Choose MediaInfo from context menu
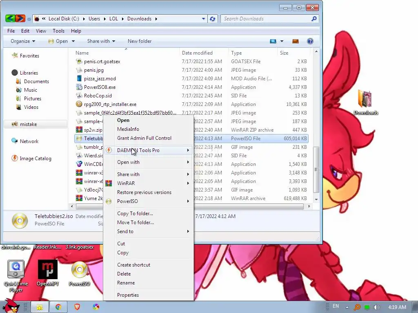The image size is (418, 313). [128, 129]
